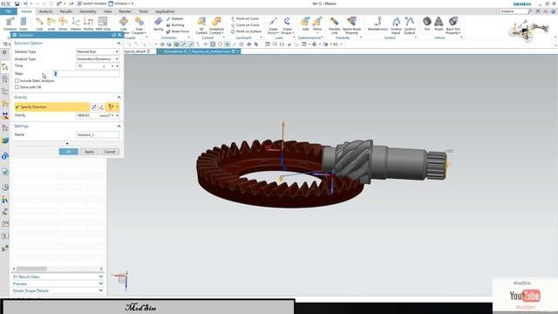The height and width of the screenshot is (314, 558).
Task: Switch to the Results ribbon tab
Action: 66,11
